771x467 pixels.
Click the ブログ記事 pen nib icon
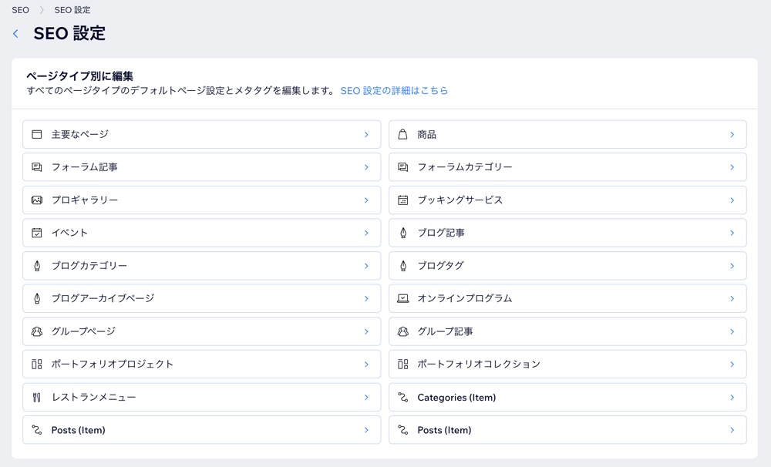tap(403, 233)
